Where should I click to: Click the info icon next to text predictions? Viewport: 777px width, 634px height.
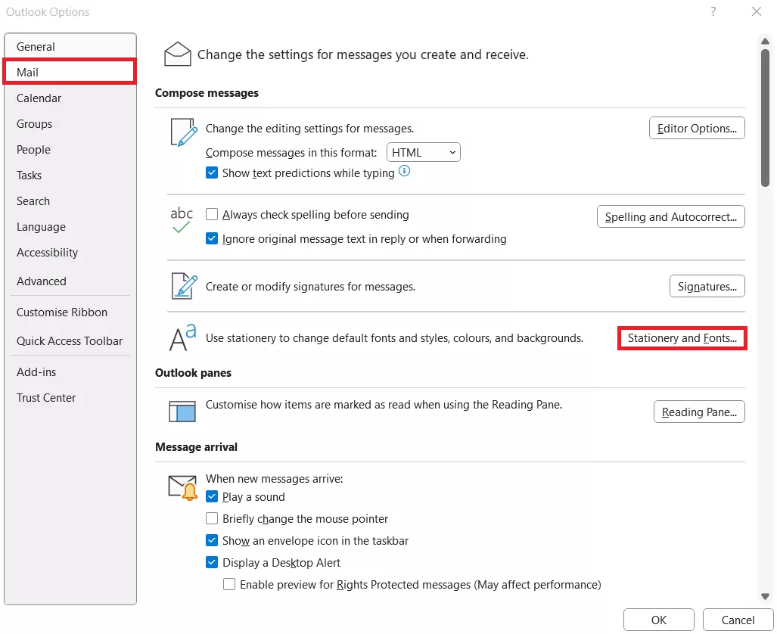click(x=404, y=171)
